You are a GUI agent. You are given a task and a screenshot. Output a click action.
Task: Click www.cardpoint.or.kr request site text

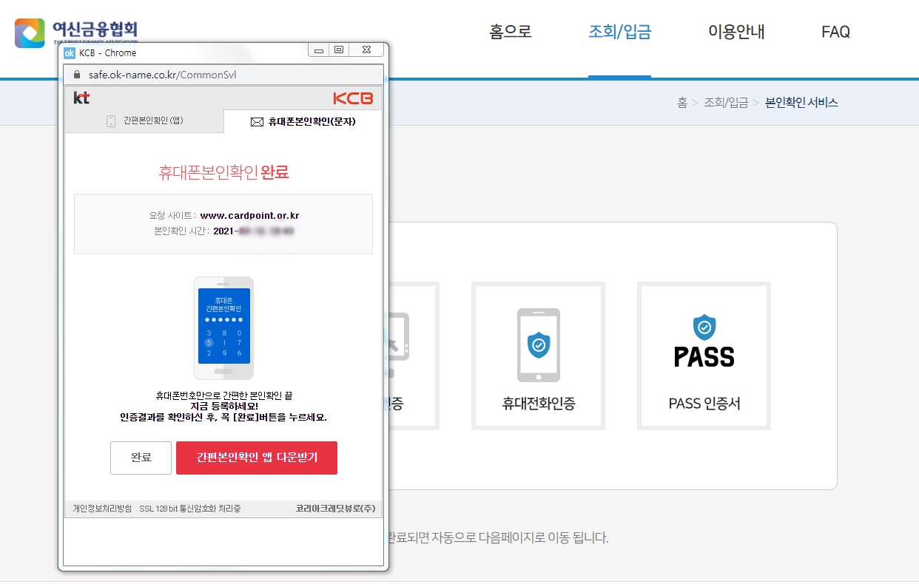[x=249, y=216]
